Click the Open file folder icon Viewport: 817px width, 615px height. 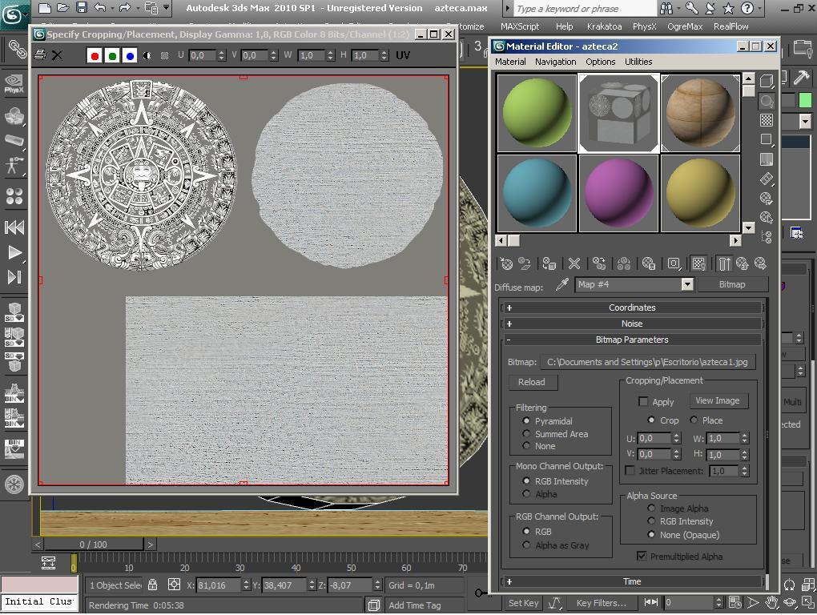tap(63, 7)
